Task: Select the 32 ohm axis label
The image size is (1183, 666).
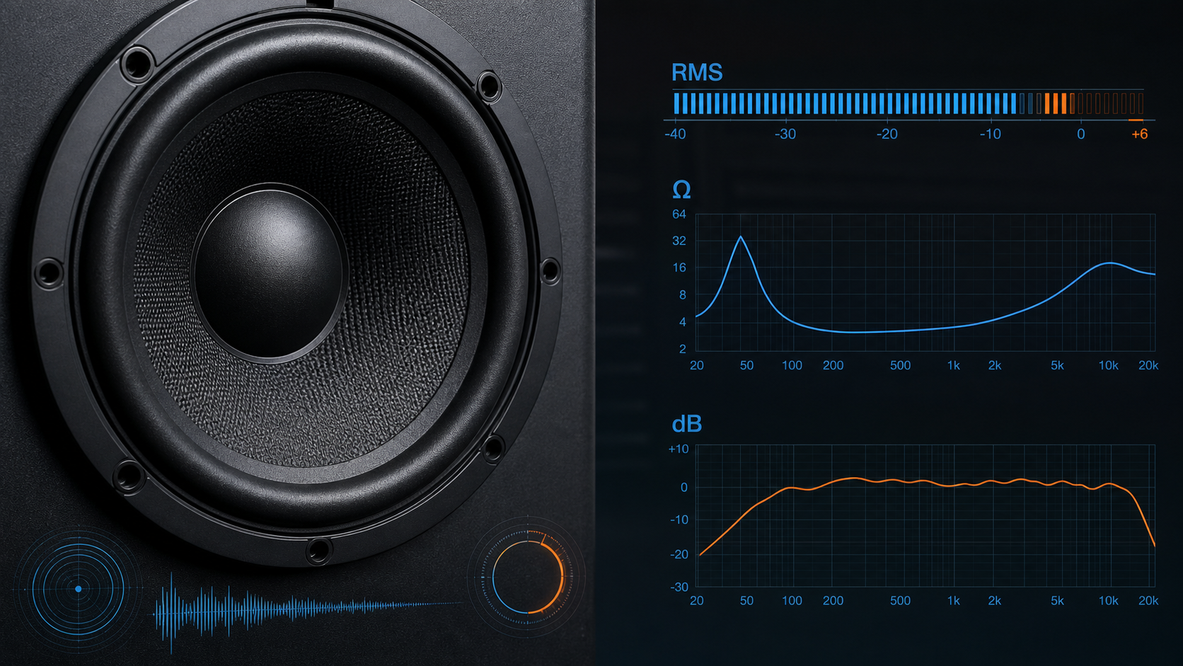Action: (x=679, y=241)
